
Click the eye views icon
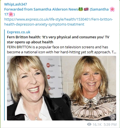click(89, 124)
